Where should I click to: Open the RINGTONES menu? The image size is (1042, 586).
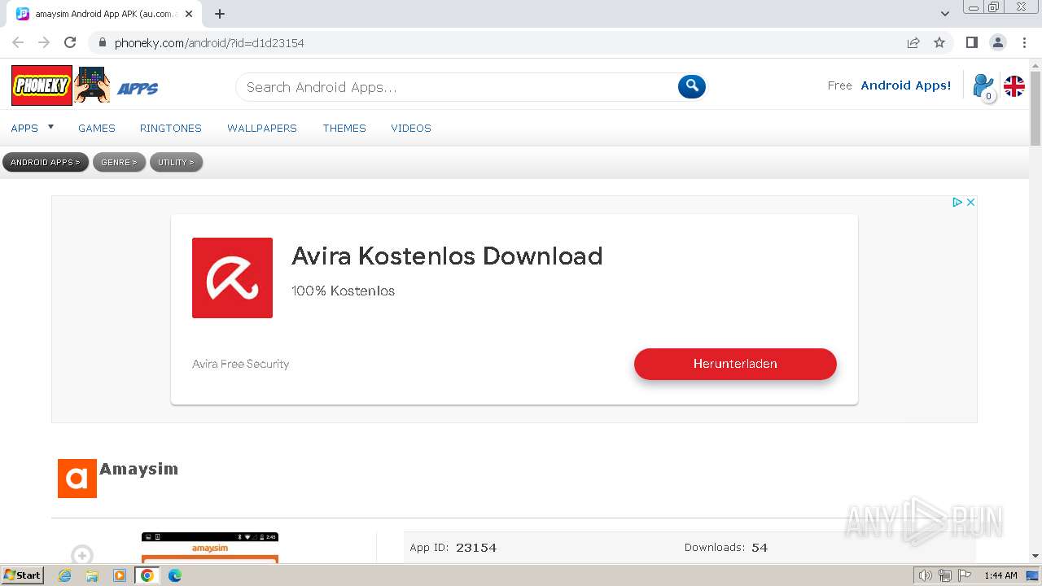(171, 128)
